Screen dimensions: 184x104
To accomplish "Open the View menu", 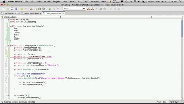I will tap(39, 1).
